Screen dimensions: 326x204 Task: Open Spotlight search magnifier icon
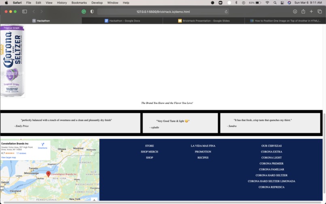pos(275,3)
